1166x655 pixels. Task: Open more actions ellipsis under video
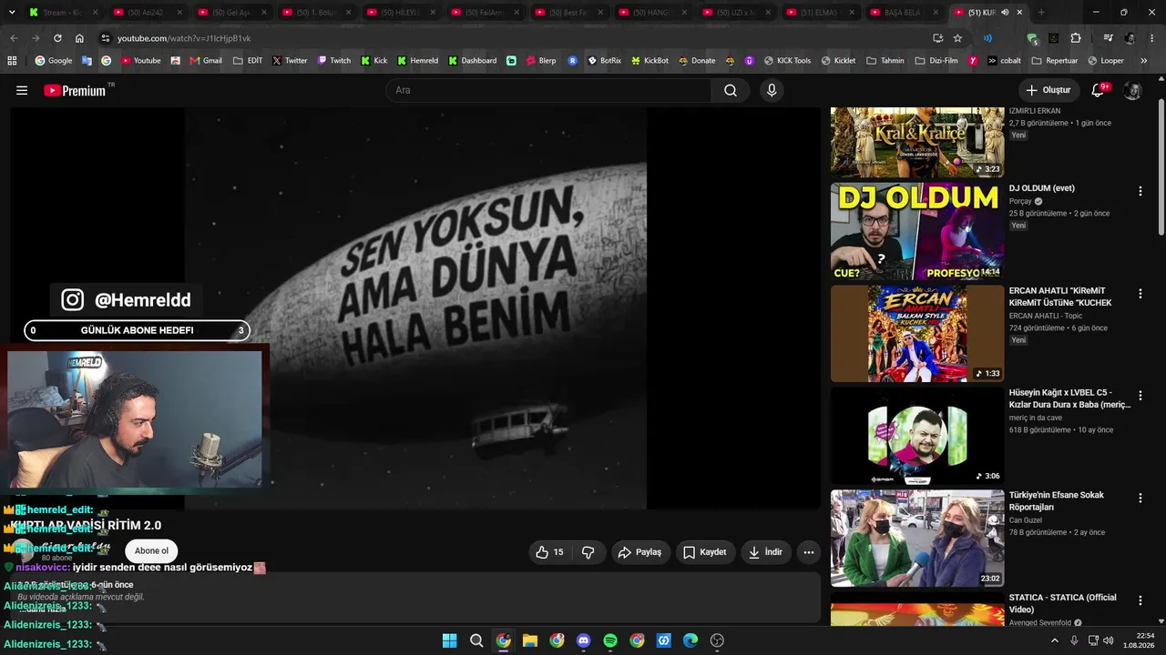(x=808, y=552)
